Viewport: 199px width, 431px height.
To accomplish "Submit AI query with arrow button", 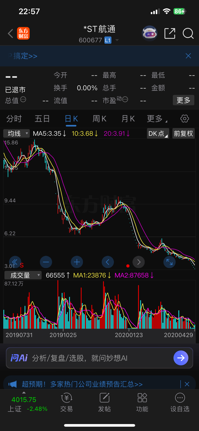I will coord(181,358).
